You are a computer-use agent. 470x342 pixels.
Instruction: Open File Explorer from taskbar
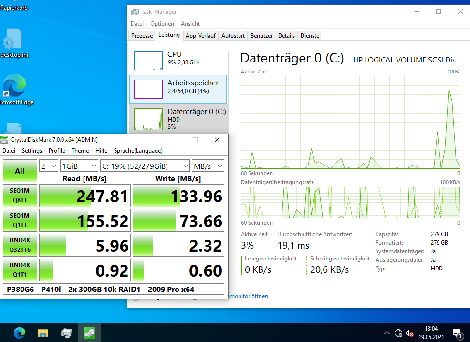(43, 333)
